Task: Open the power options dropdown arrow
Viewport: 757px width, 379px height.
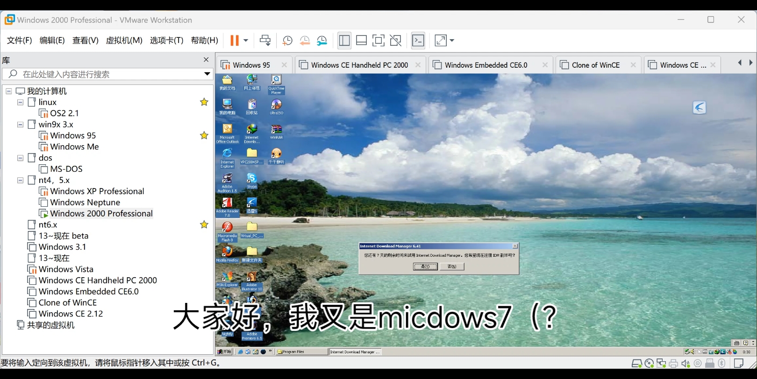Action: click(x=246, y=41)
